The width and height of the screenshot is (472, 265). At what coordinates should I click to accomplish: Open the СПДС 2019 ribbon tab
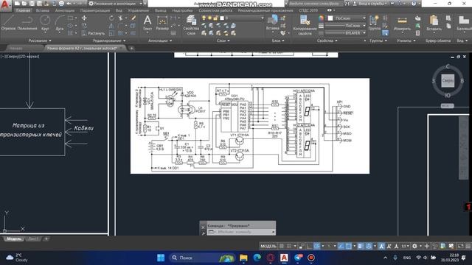(x=308, y=10)
